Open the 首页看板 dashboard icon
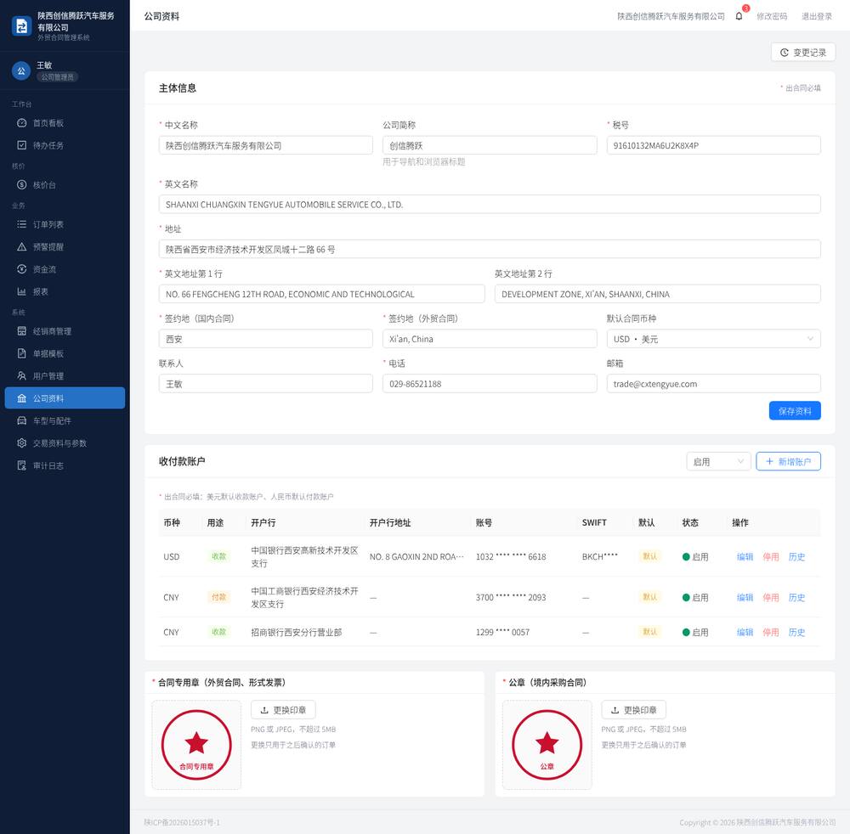The height and width of the screenshot is (834, 850). [22, 123]
